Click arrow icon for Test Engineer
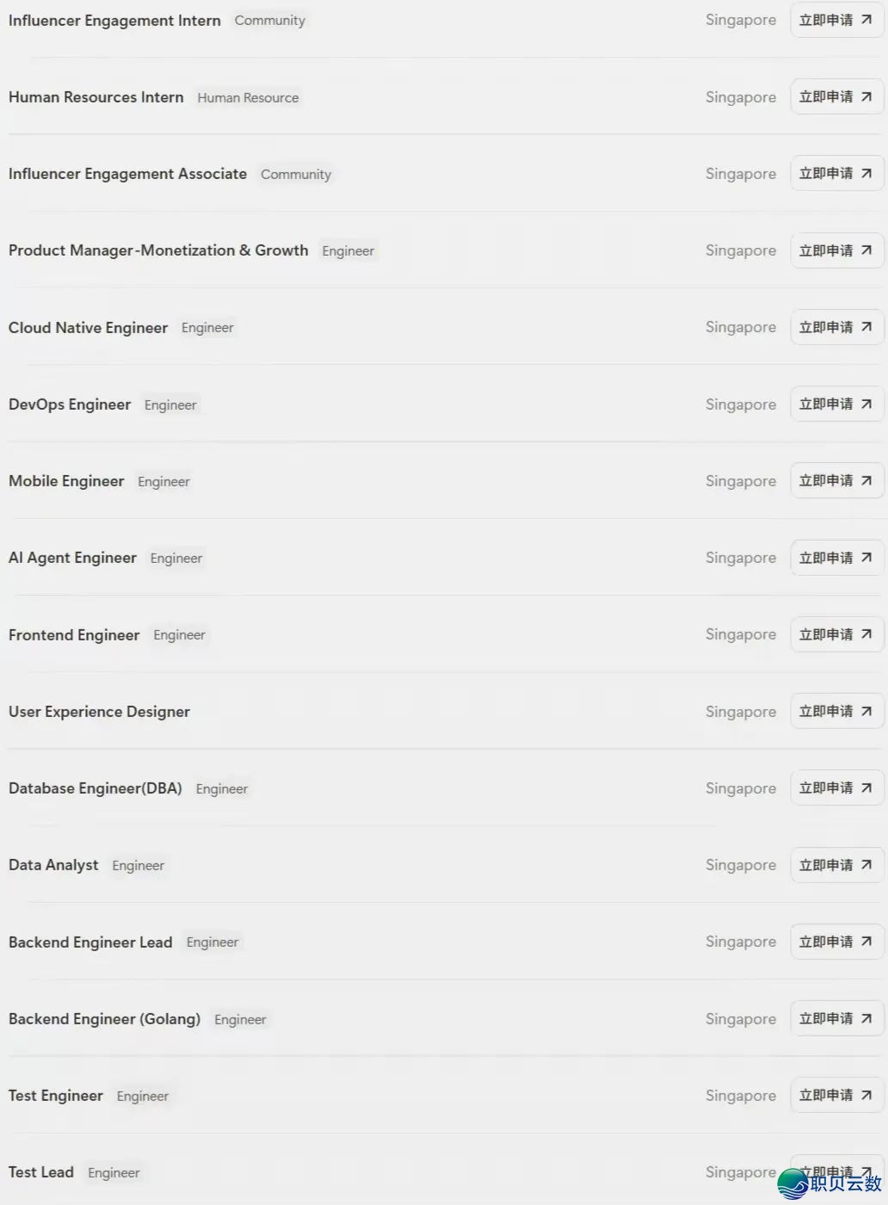The width and height of the screenshot is (888, 1205). pyautogui.click(x=866, y=1096)
